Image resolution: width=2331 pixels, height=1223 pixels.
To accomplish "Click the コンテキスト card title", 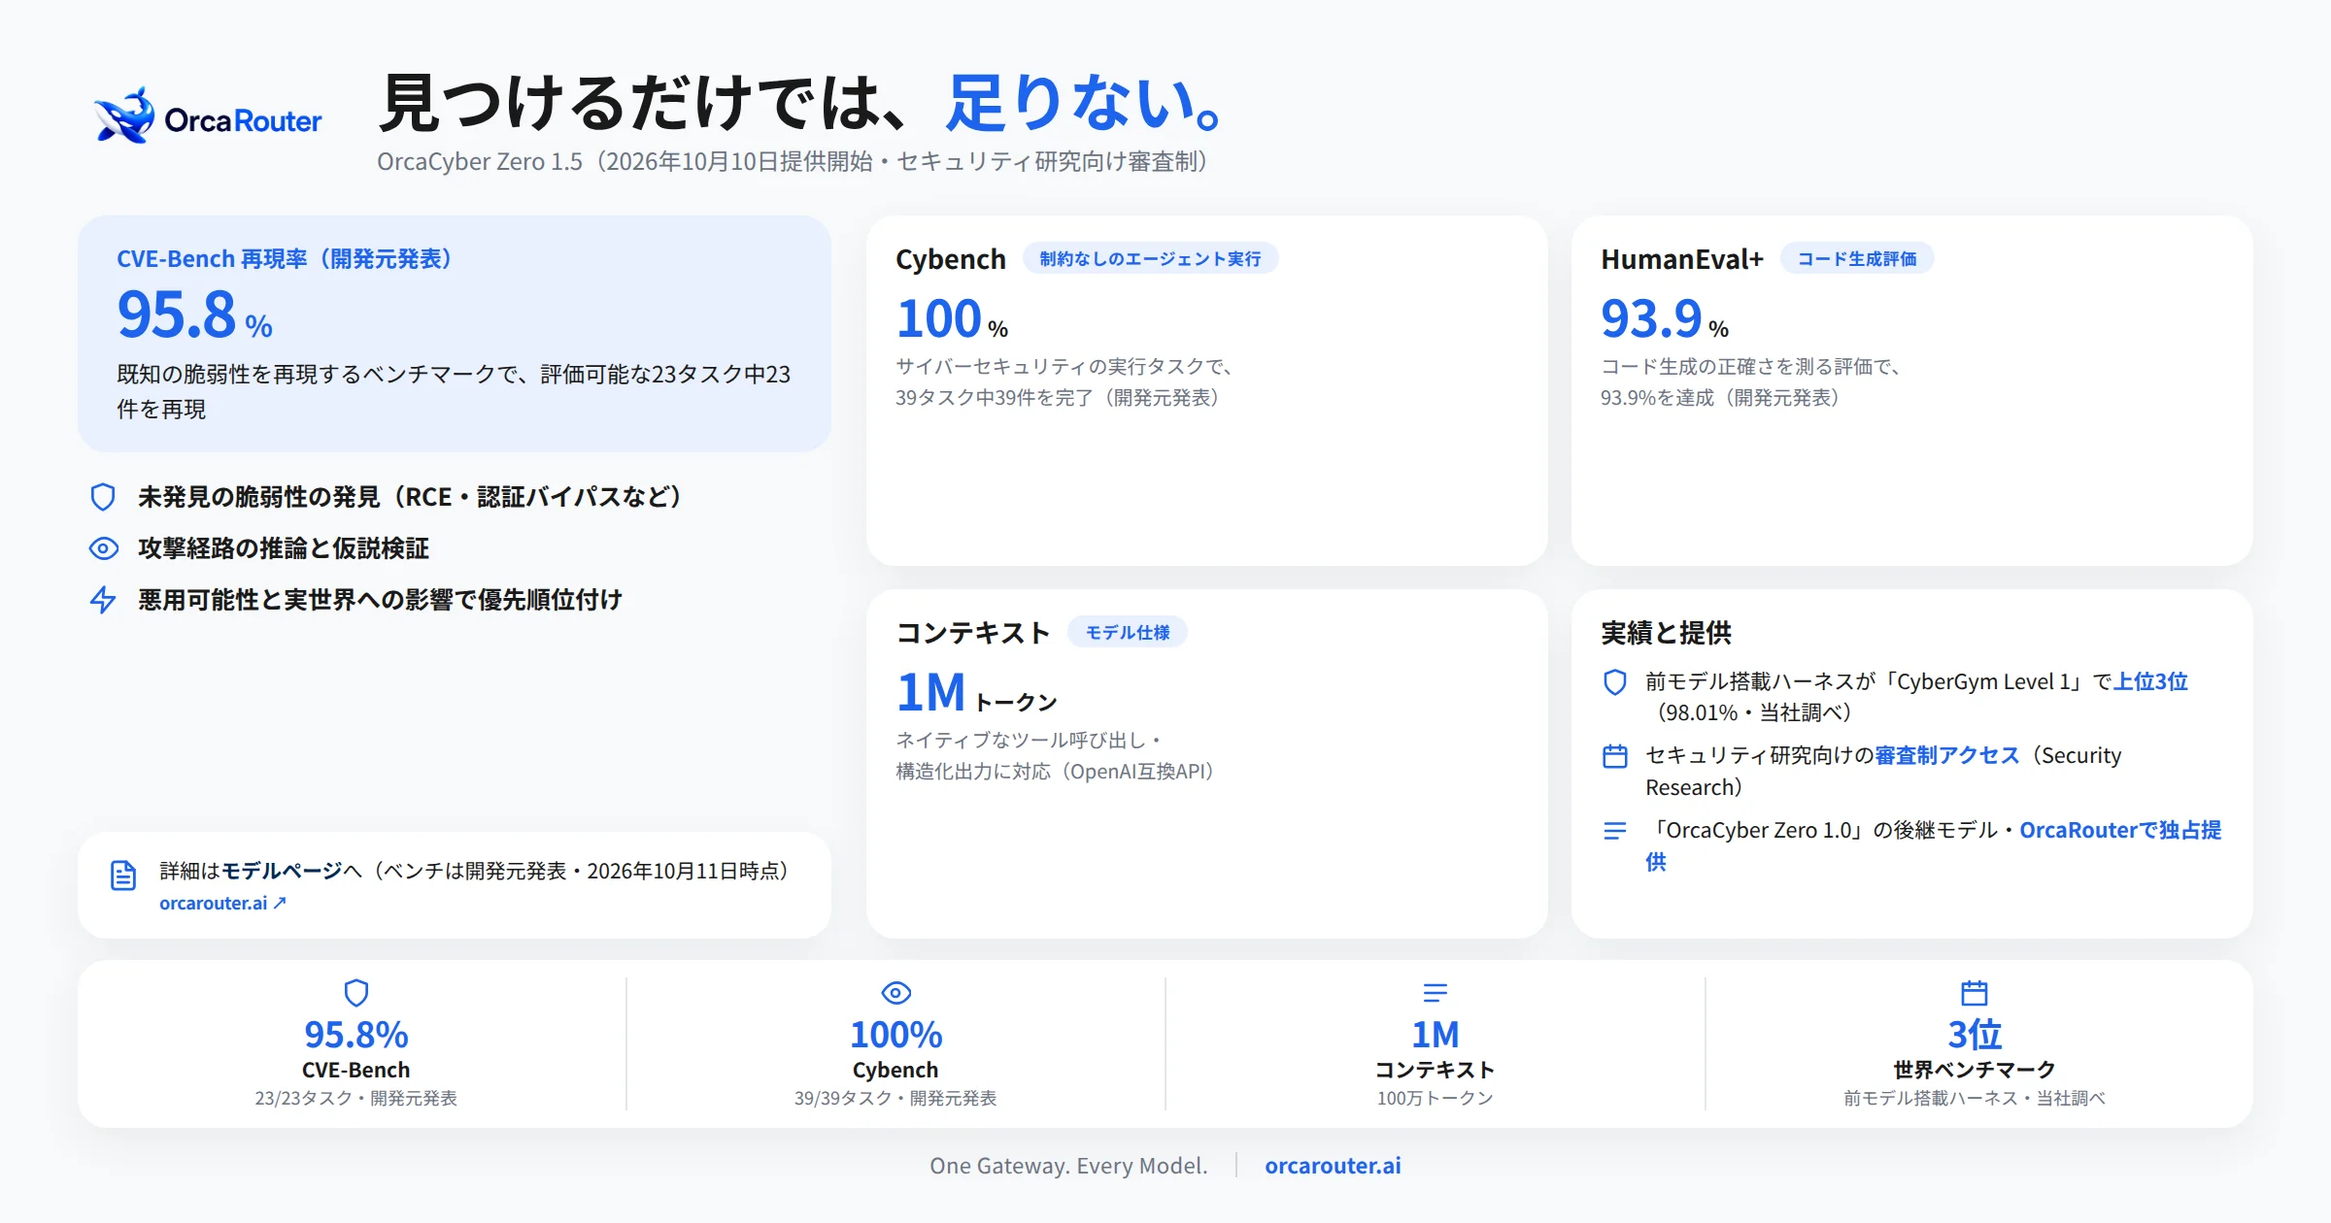I will [x=972, y=633].
